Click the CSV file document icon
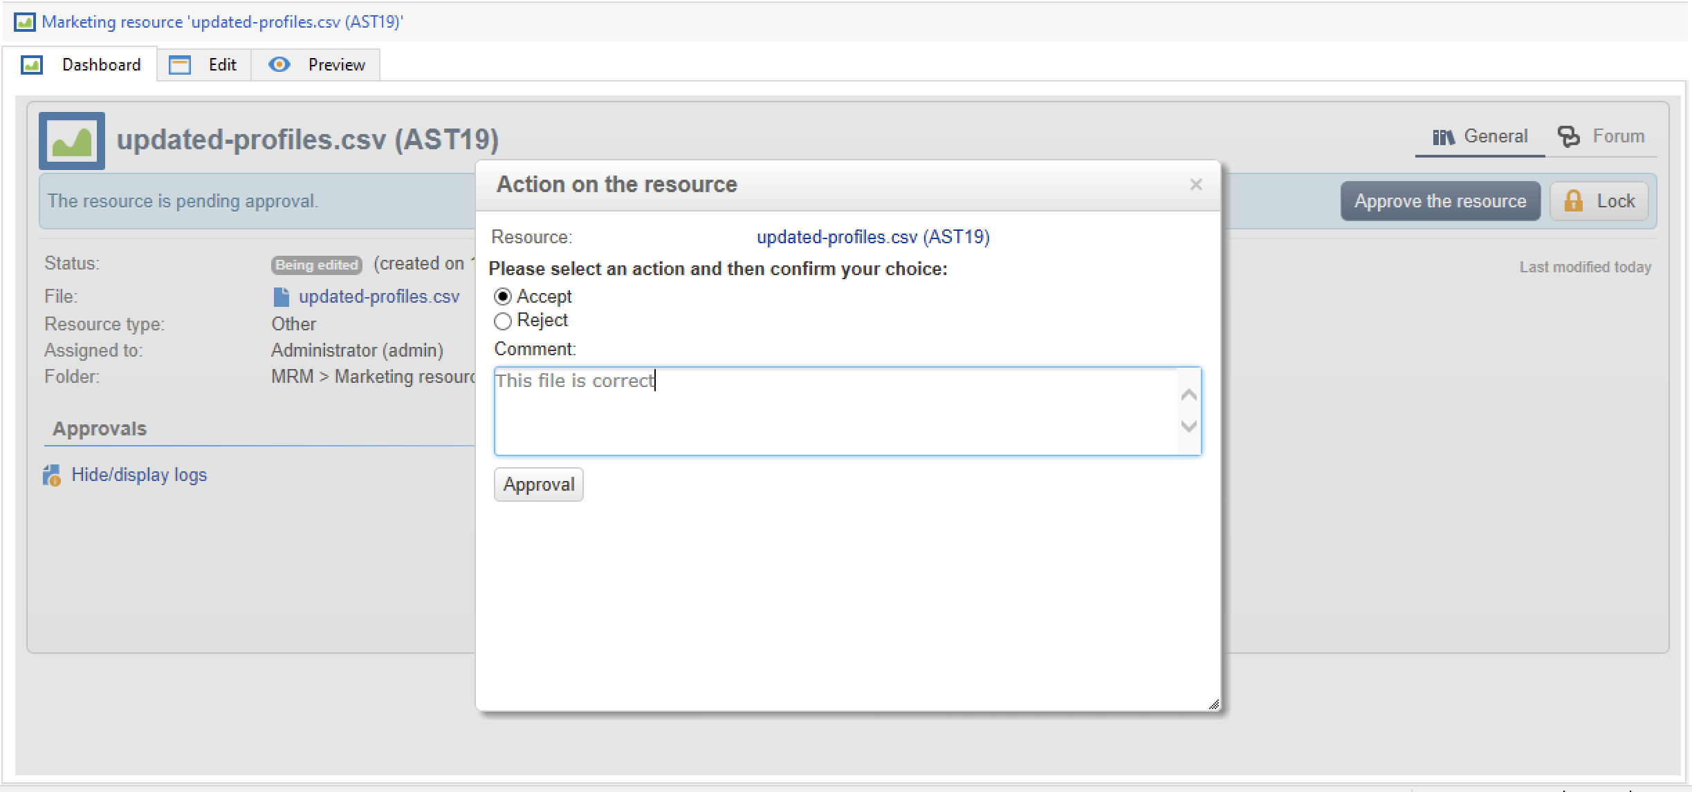Image resolution: width=1692 pixels, height=792 pixels. point(281,297)
